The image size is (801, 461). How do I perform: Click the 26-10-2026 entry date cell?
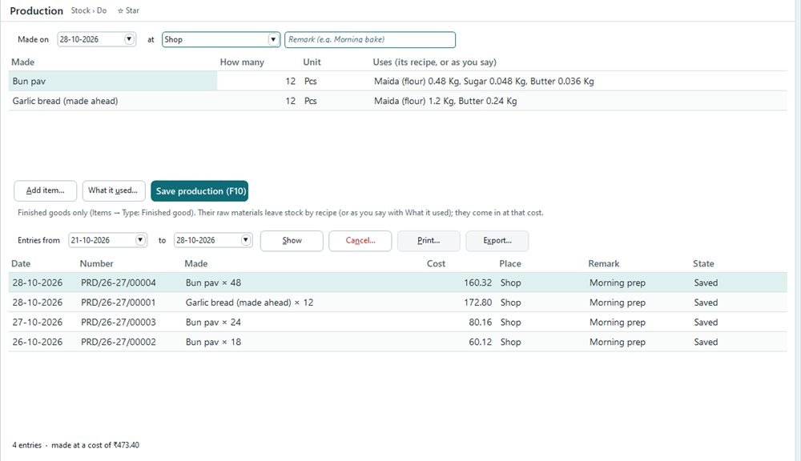38,342
